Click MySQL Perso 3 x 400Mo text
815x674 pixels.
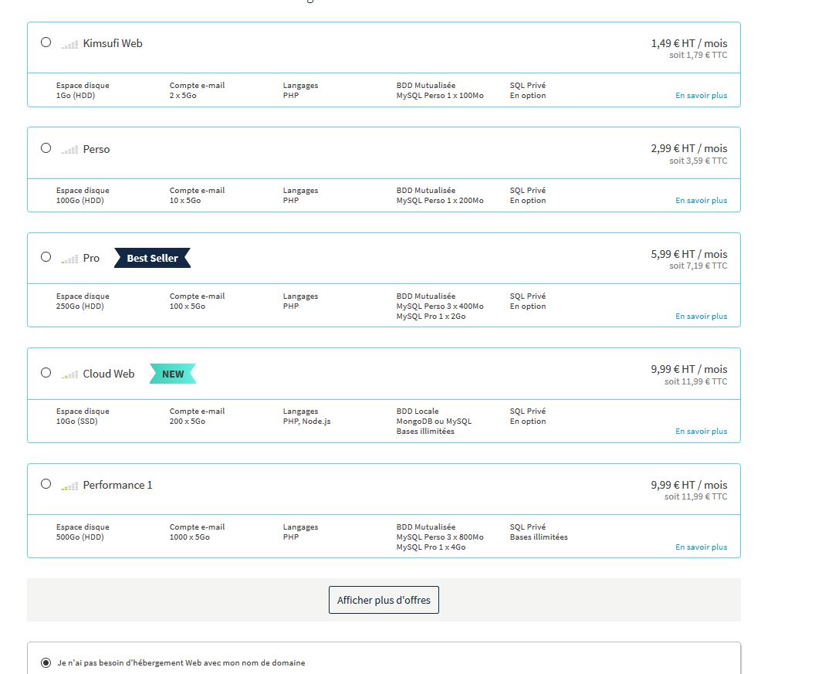tap(440, 307)
